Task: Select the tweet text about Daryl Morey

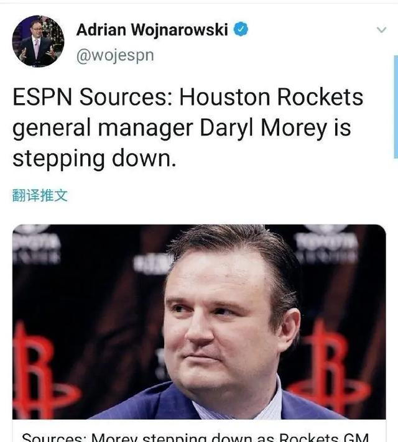Action: pyautogui.click(x=188, y=127)
